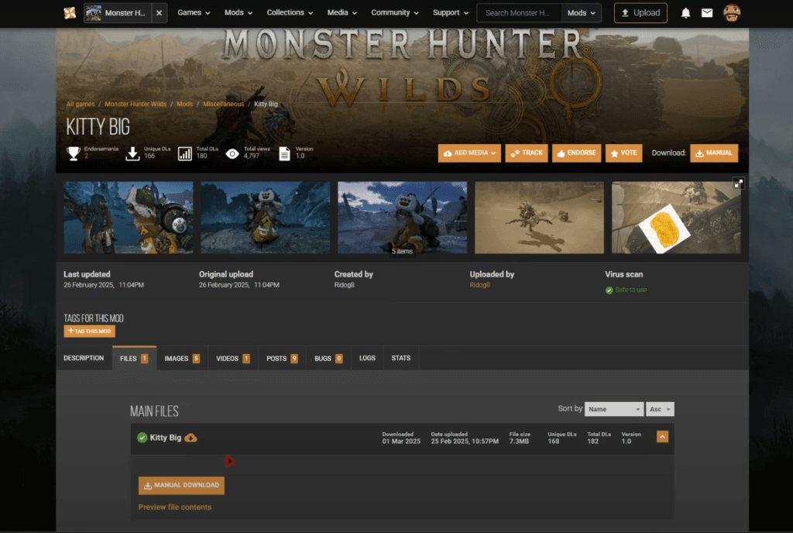The image size is (793, 533).
Task: Open third gallery thumbnail labeled 5 items
Action: 402,217
